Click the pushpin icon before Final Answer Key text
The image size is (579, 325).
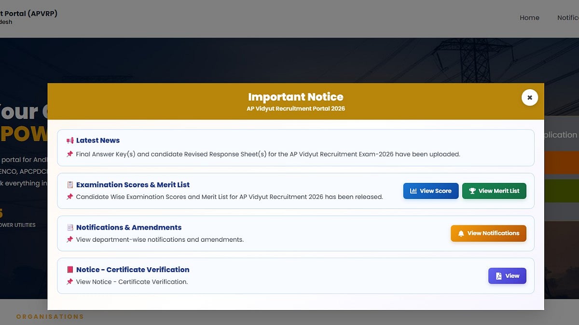coord(70,154)
